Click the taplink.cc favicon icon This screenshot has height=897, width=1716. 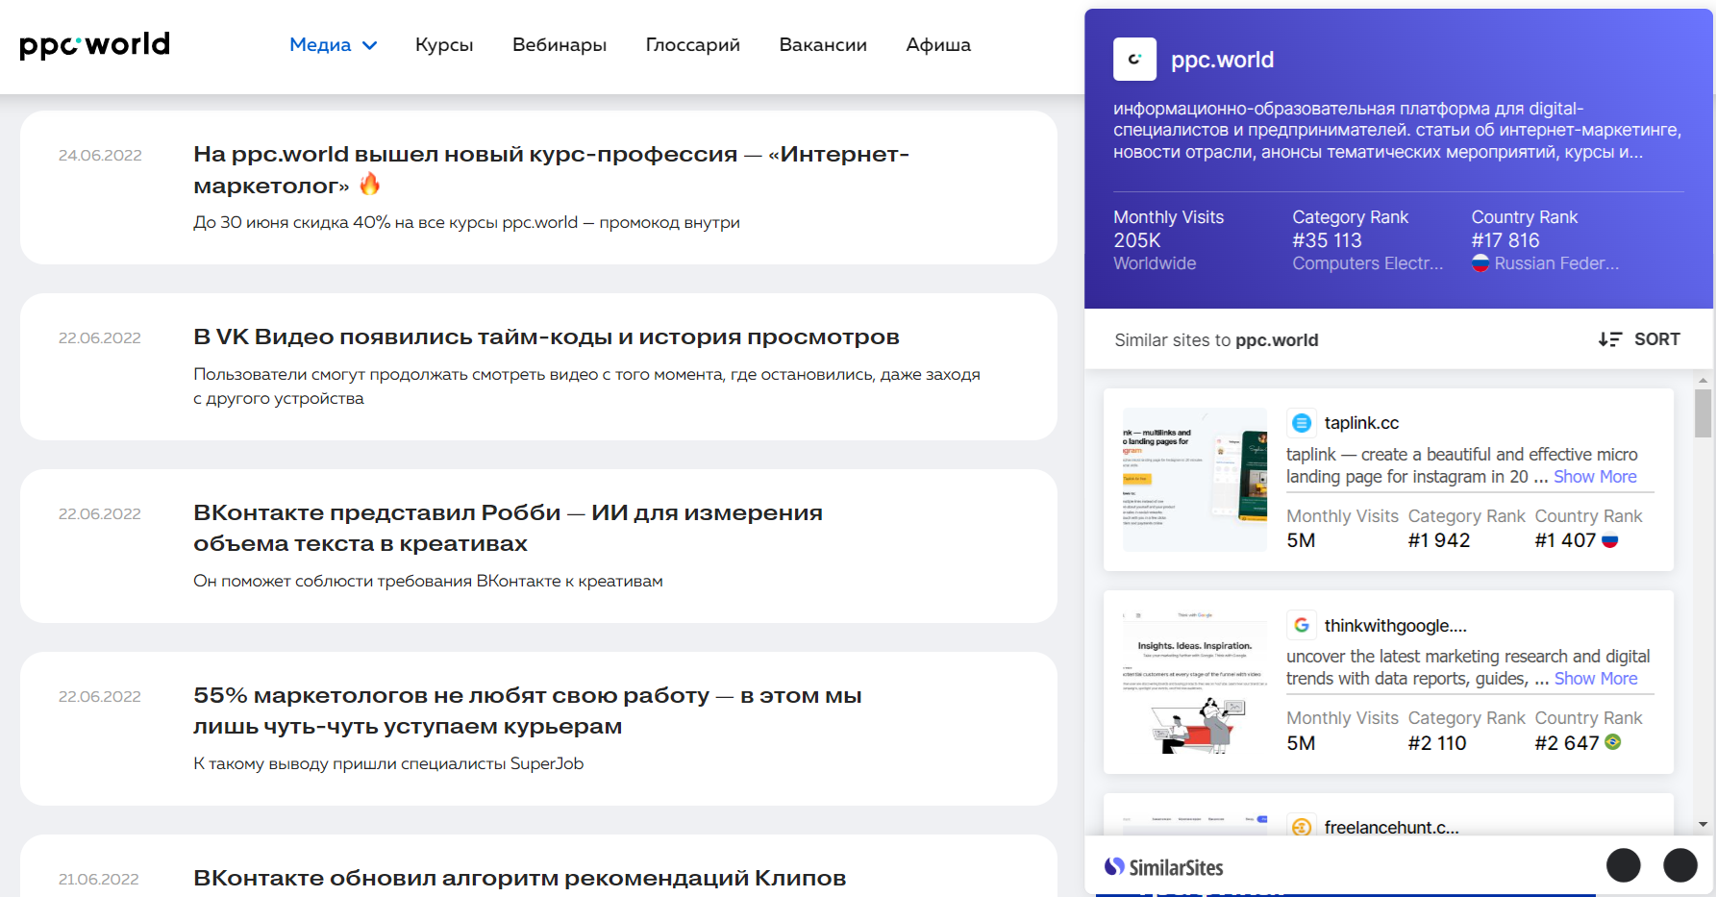point(1302,423)
